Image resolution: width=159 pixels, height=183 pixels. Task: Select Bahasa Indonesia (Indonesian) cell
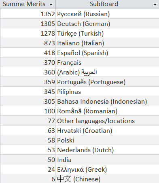(107, 101)
